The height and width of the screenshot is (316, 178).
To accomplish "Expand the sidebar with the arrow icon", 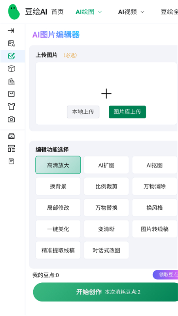I will [x=11, y=31].
